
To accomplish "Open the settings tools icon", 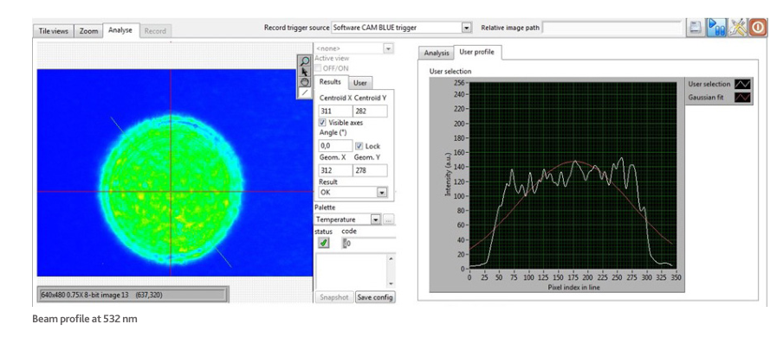I will (737, 28).
